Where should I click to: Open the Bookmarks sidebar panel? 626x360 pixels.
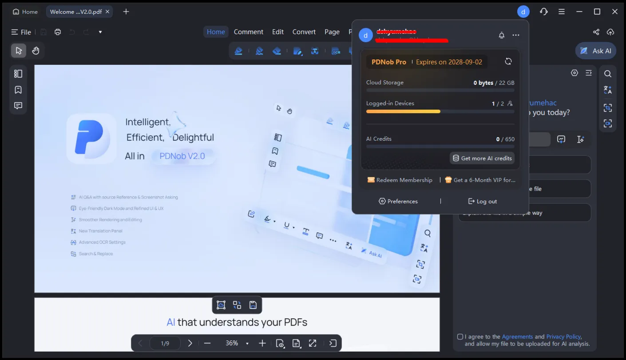pos(18,90)
